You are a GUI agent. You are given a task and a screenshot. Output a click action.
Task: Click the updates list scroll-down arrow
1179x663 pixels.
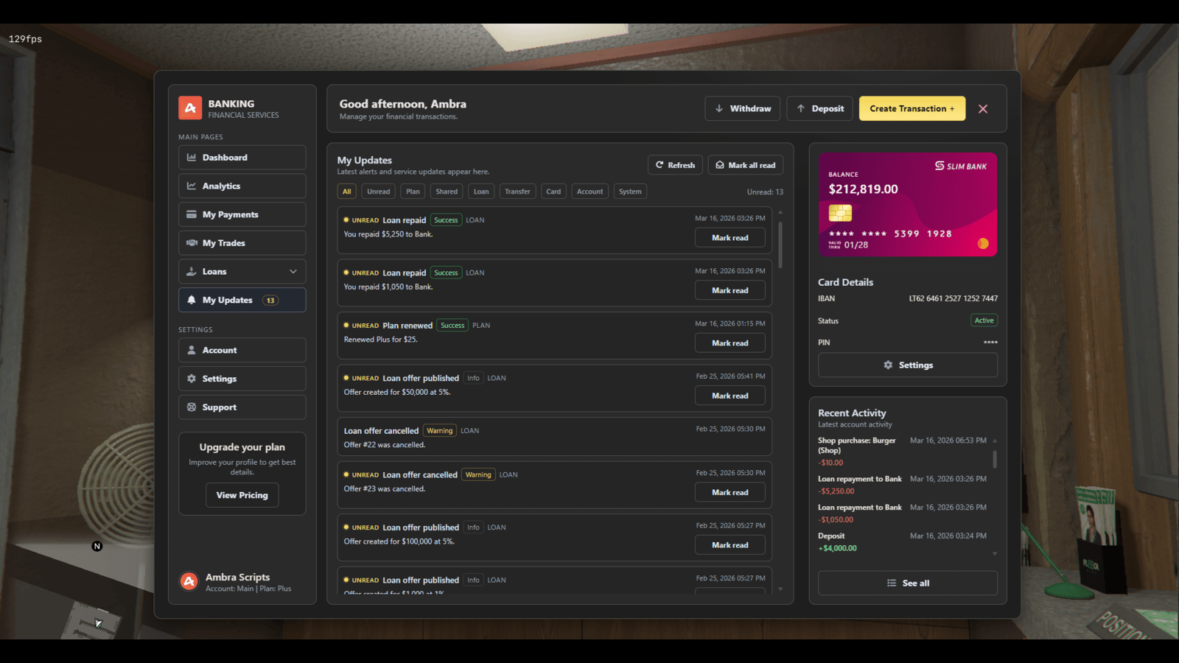780,589
